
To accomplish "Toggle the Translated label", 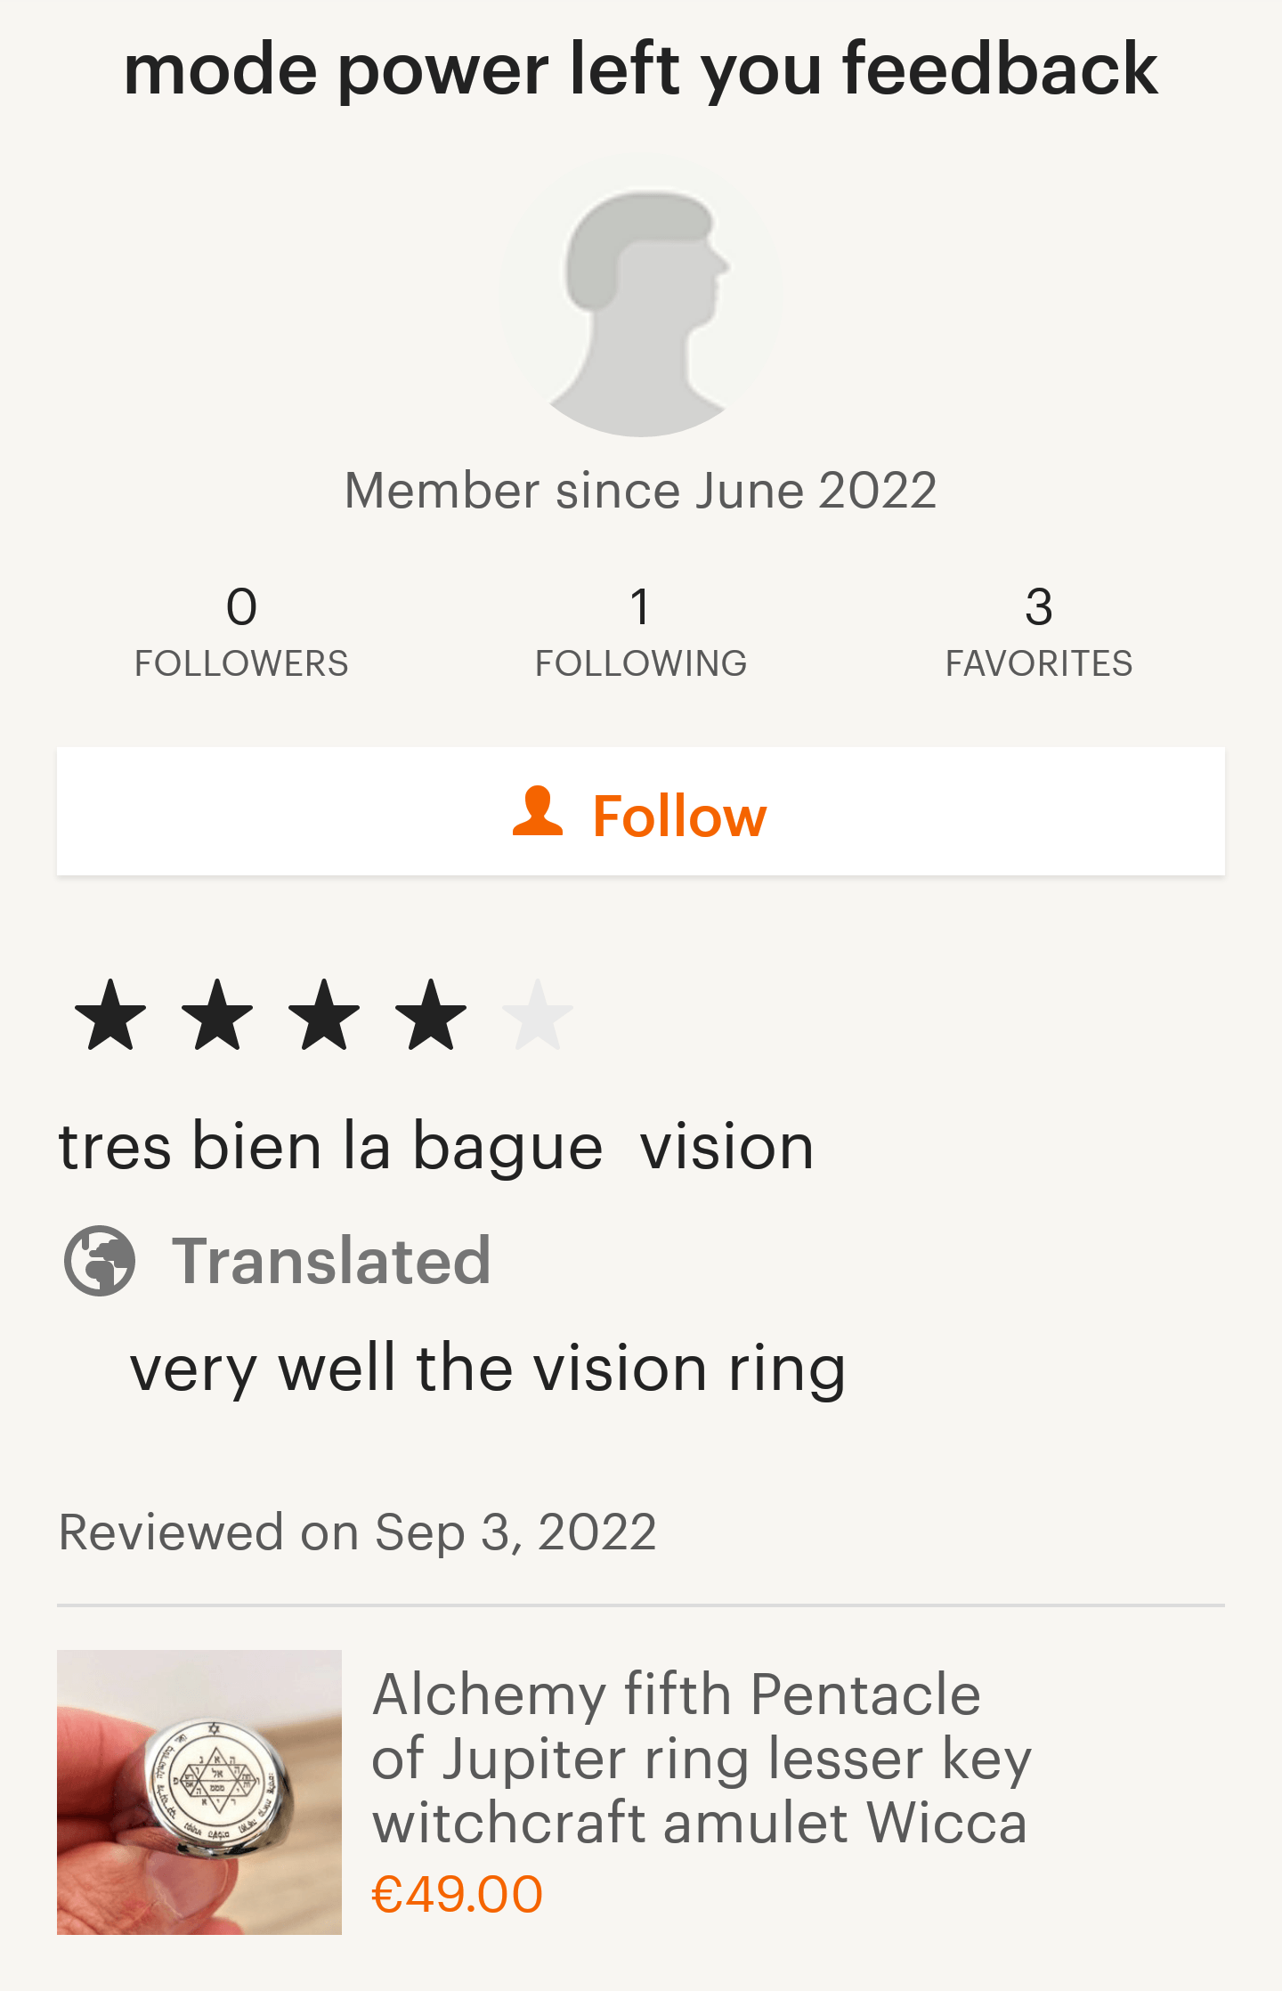I will pos(330,1261).
